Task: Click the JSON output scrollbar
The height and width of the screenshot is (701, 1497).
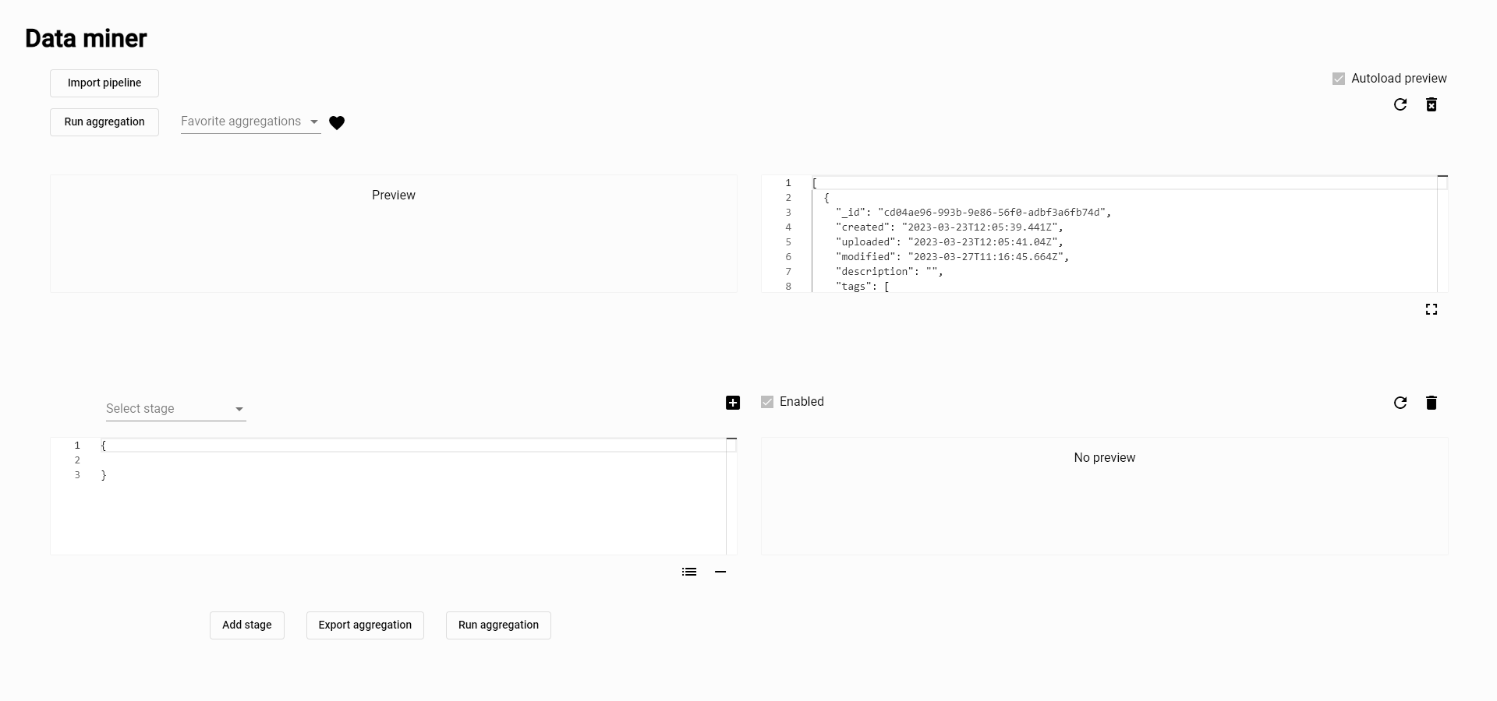Action: click(x=1442, y=234)
